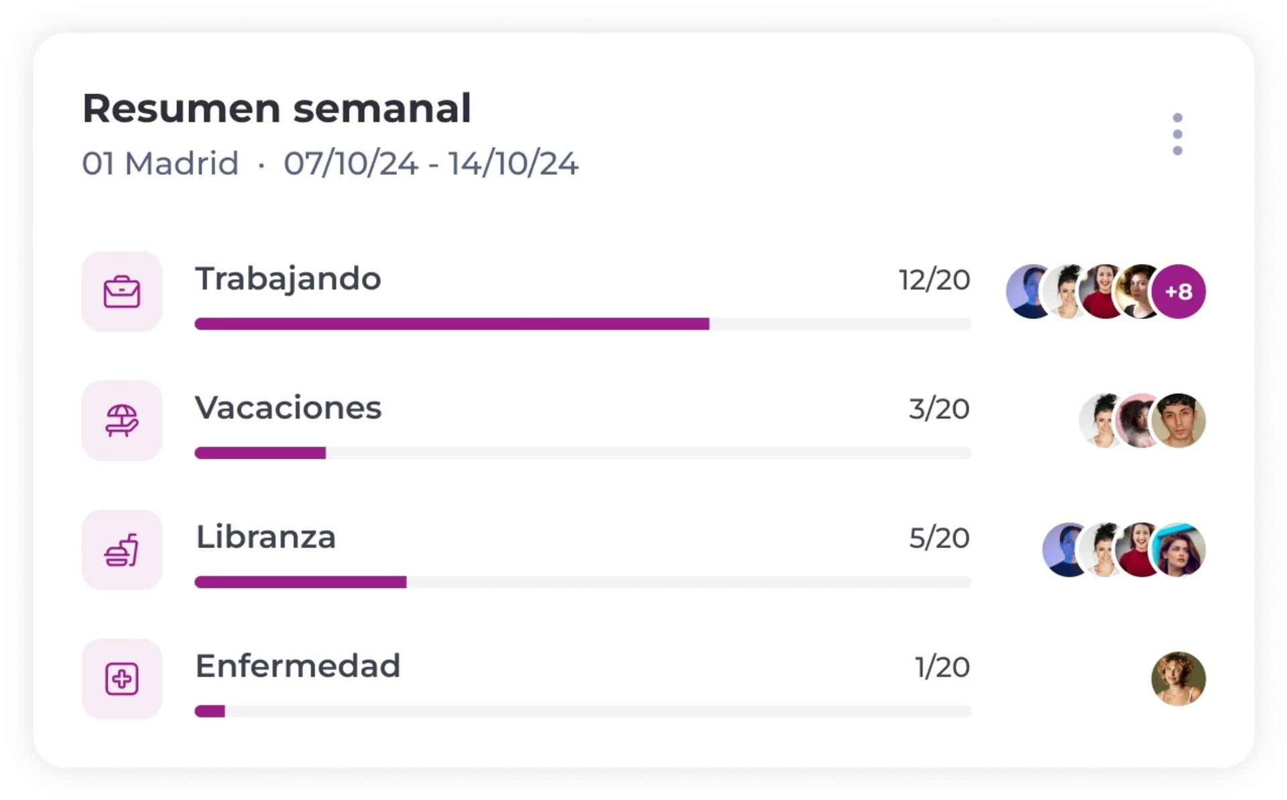Click the medical cross Enfermedad icon
This screenshot has height=800, width=1287.
click(x=121, y=679)
